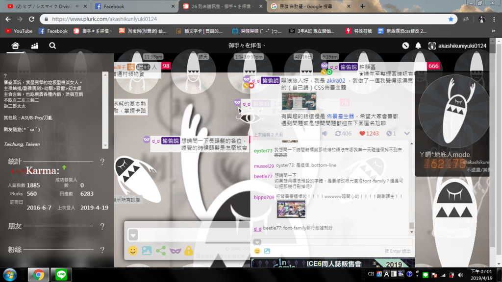Open the plurk with 98 responses
Viewport: 502px width, 282px height.
click(166, 66)
